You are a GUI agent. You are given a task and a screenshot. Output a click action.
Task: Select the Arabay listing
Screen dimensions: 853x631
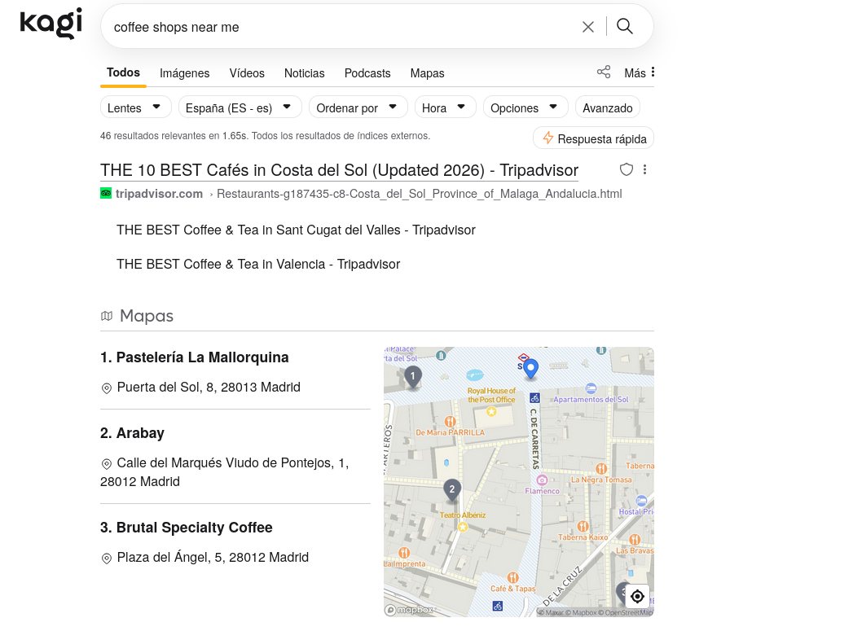pyautogui.click(x=132, y=432)
